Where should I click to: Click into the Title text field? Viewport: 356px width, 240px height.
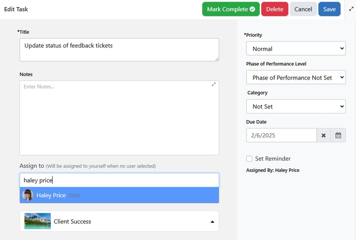[x=119, y=50]
